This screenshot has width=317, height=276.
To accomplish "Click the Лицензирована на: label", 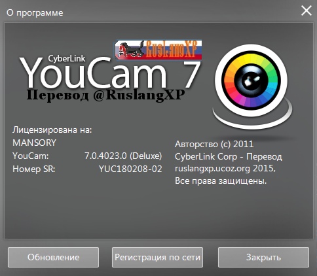I will pos(52,130).
